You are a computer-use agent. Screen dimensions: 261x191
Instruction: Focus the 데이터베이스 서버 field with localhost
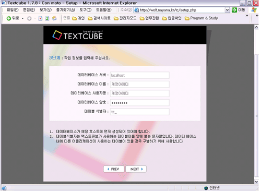[140, 75]
